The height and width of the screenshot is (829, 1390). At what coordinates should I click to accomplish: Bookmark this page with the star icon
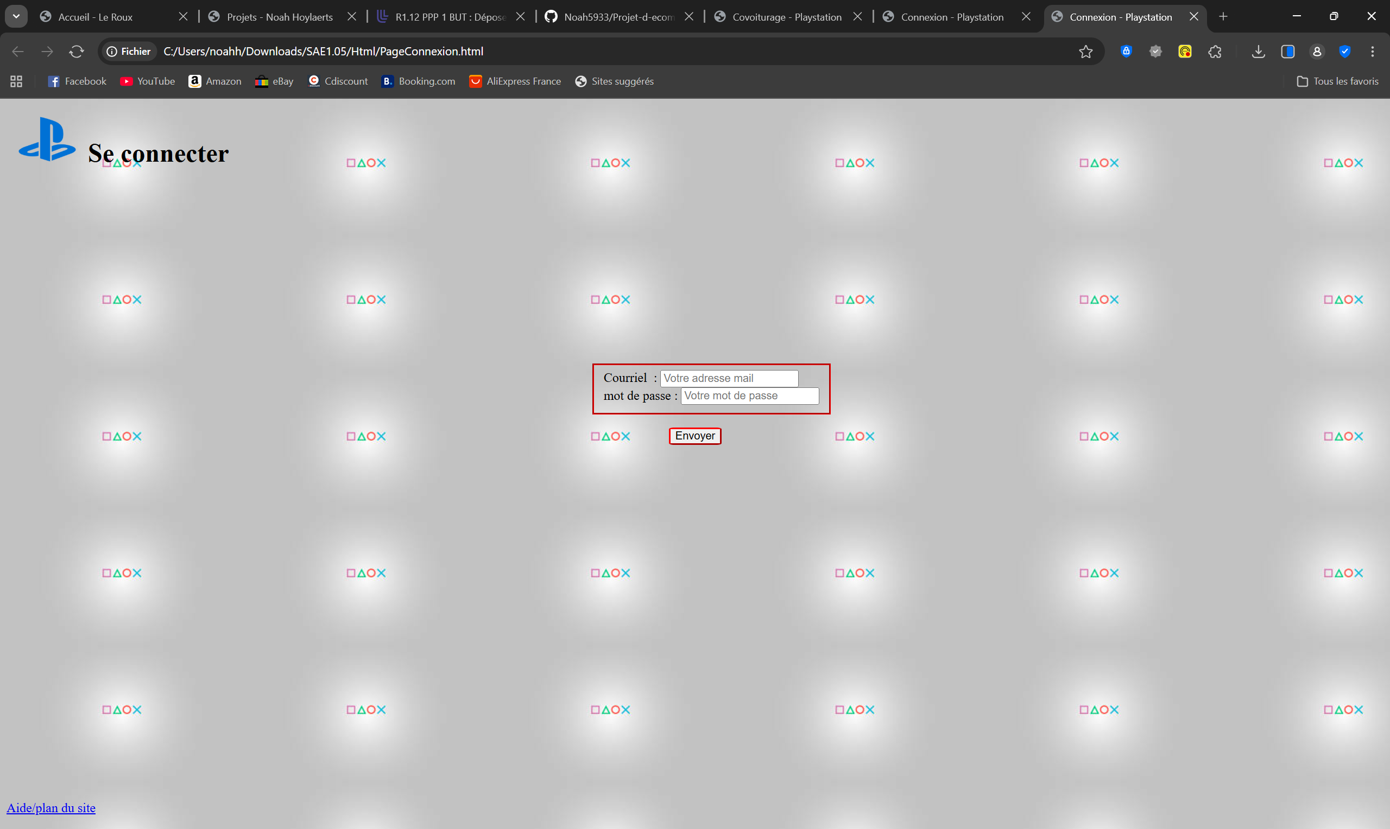tap(1085, 52)
